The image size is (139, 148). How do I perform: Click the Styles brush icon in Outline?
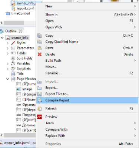[x=13, y=43]
